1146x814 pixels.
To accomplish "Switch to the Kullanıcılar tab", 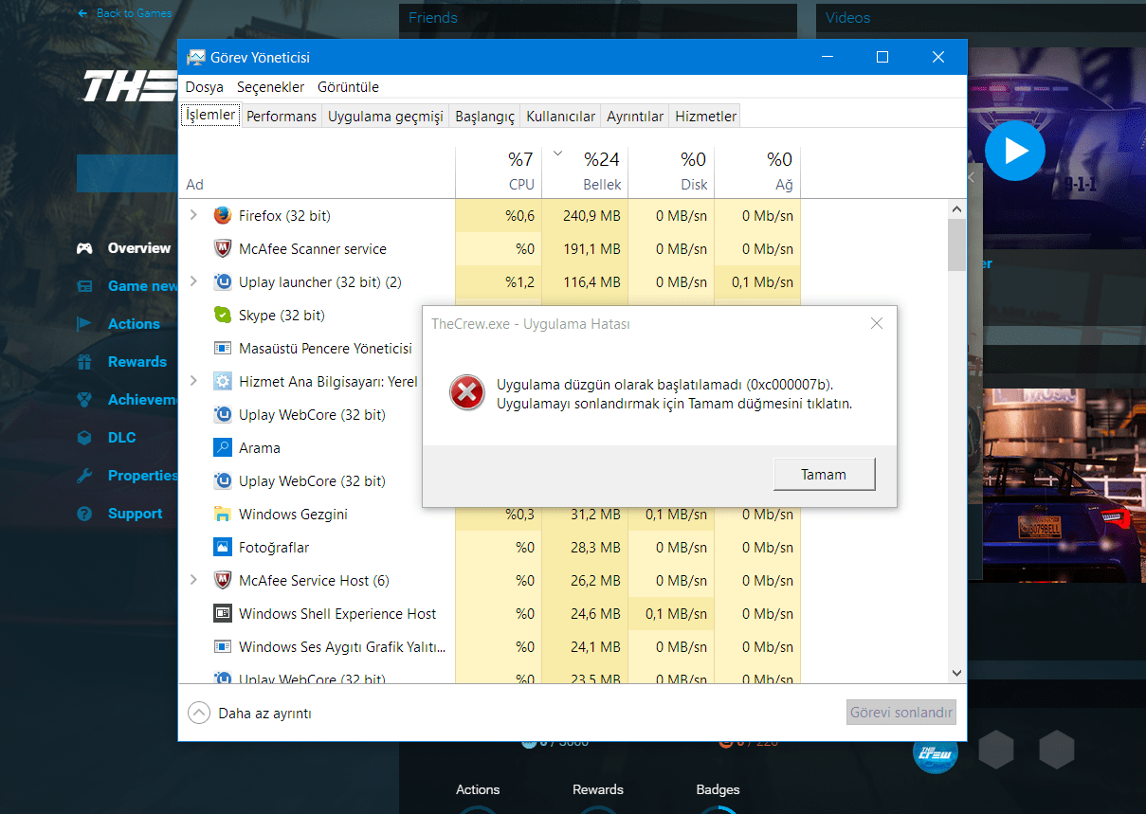I will click(x=561, y=117).
